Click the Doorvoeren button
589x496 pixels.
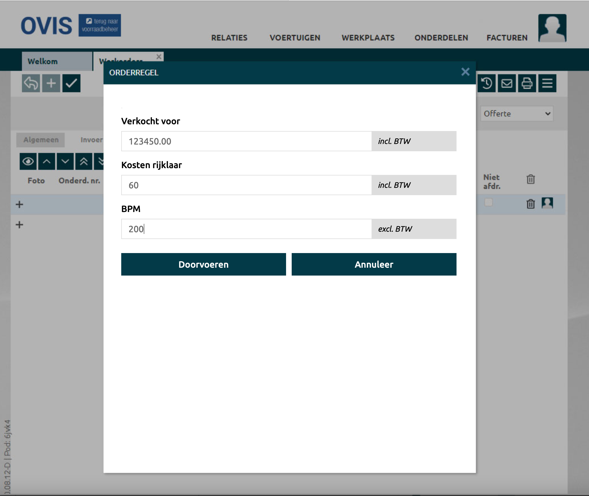[203, 264]
